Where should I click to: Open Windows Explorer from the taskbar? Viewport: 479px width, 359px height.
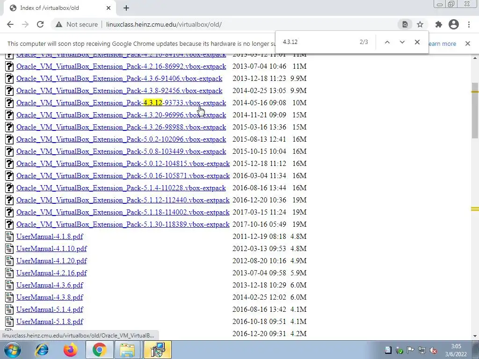coord(127,350)
